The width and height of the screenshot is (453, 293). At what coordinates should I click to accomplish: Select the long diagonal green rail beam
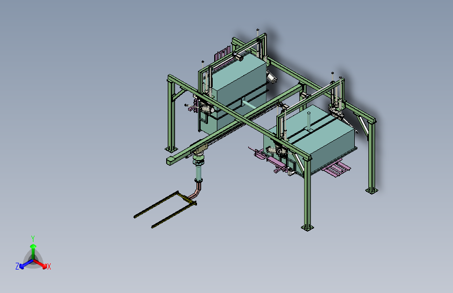236,124
